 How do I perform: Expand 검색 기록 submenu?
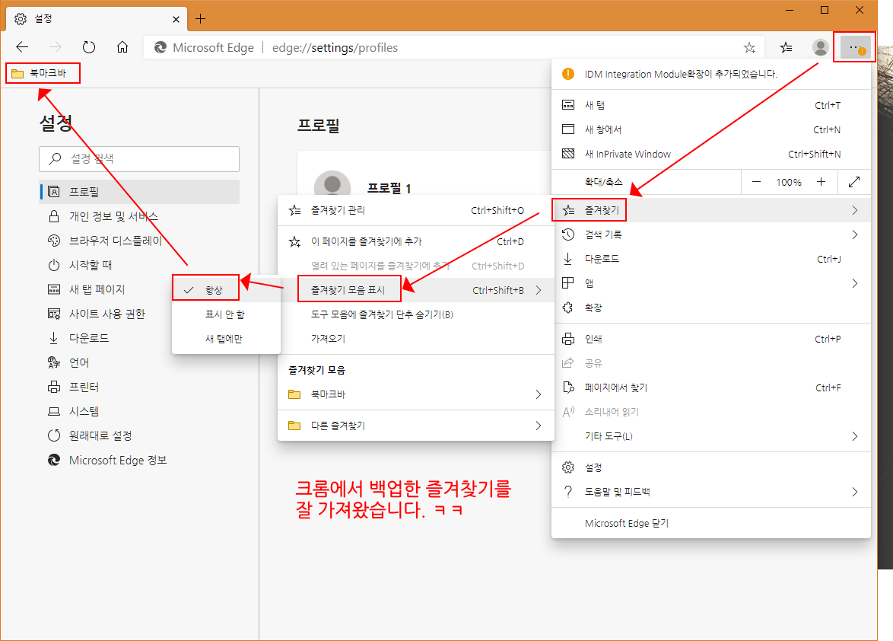710,234
